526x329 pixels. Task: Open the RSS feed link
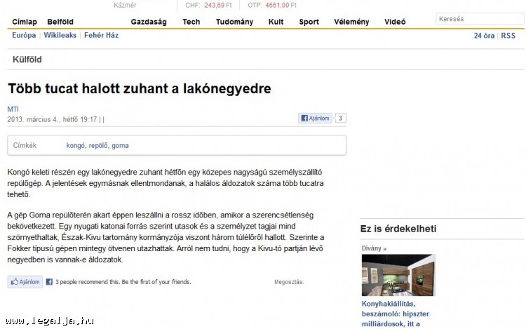tap(508, 36)
